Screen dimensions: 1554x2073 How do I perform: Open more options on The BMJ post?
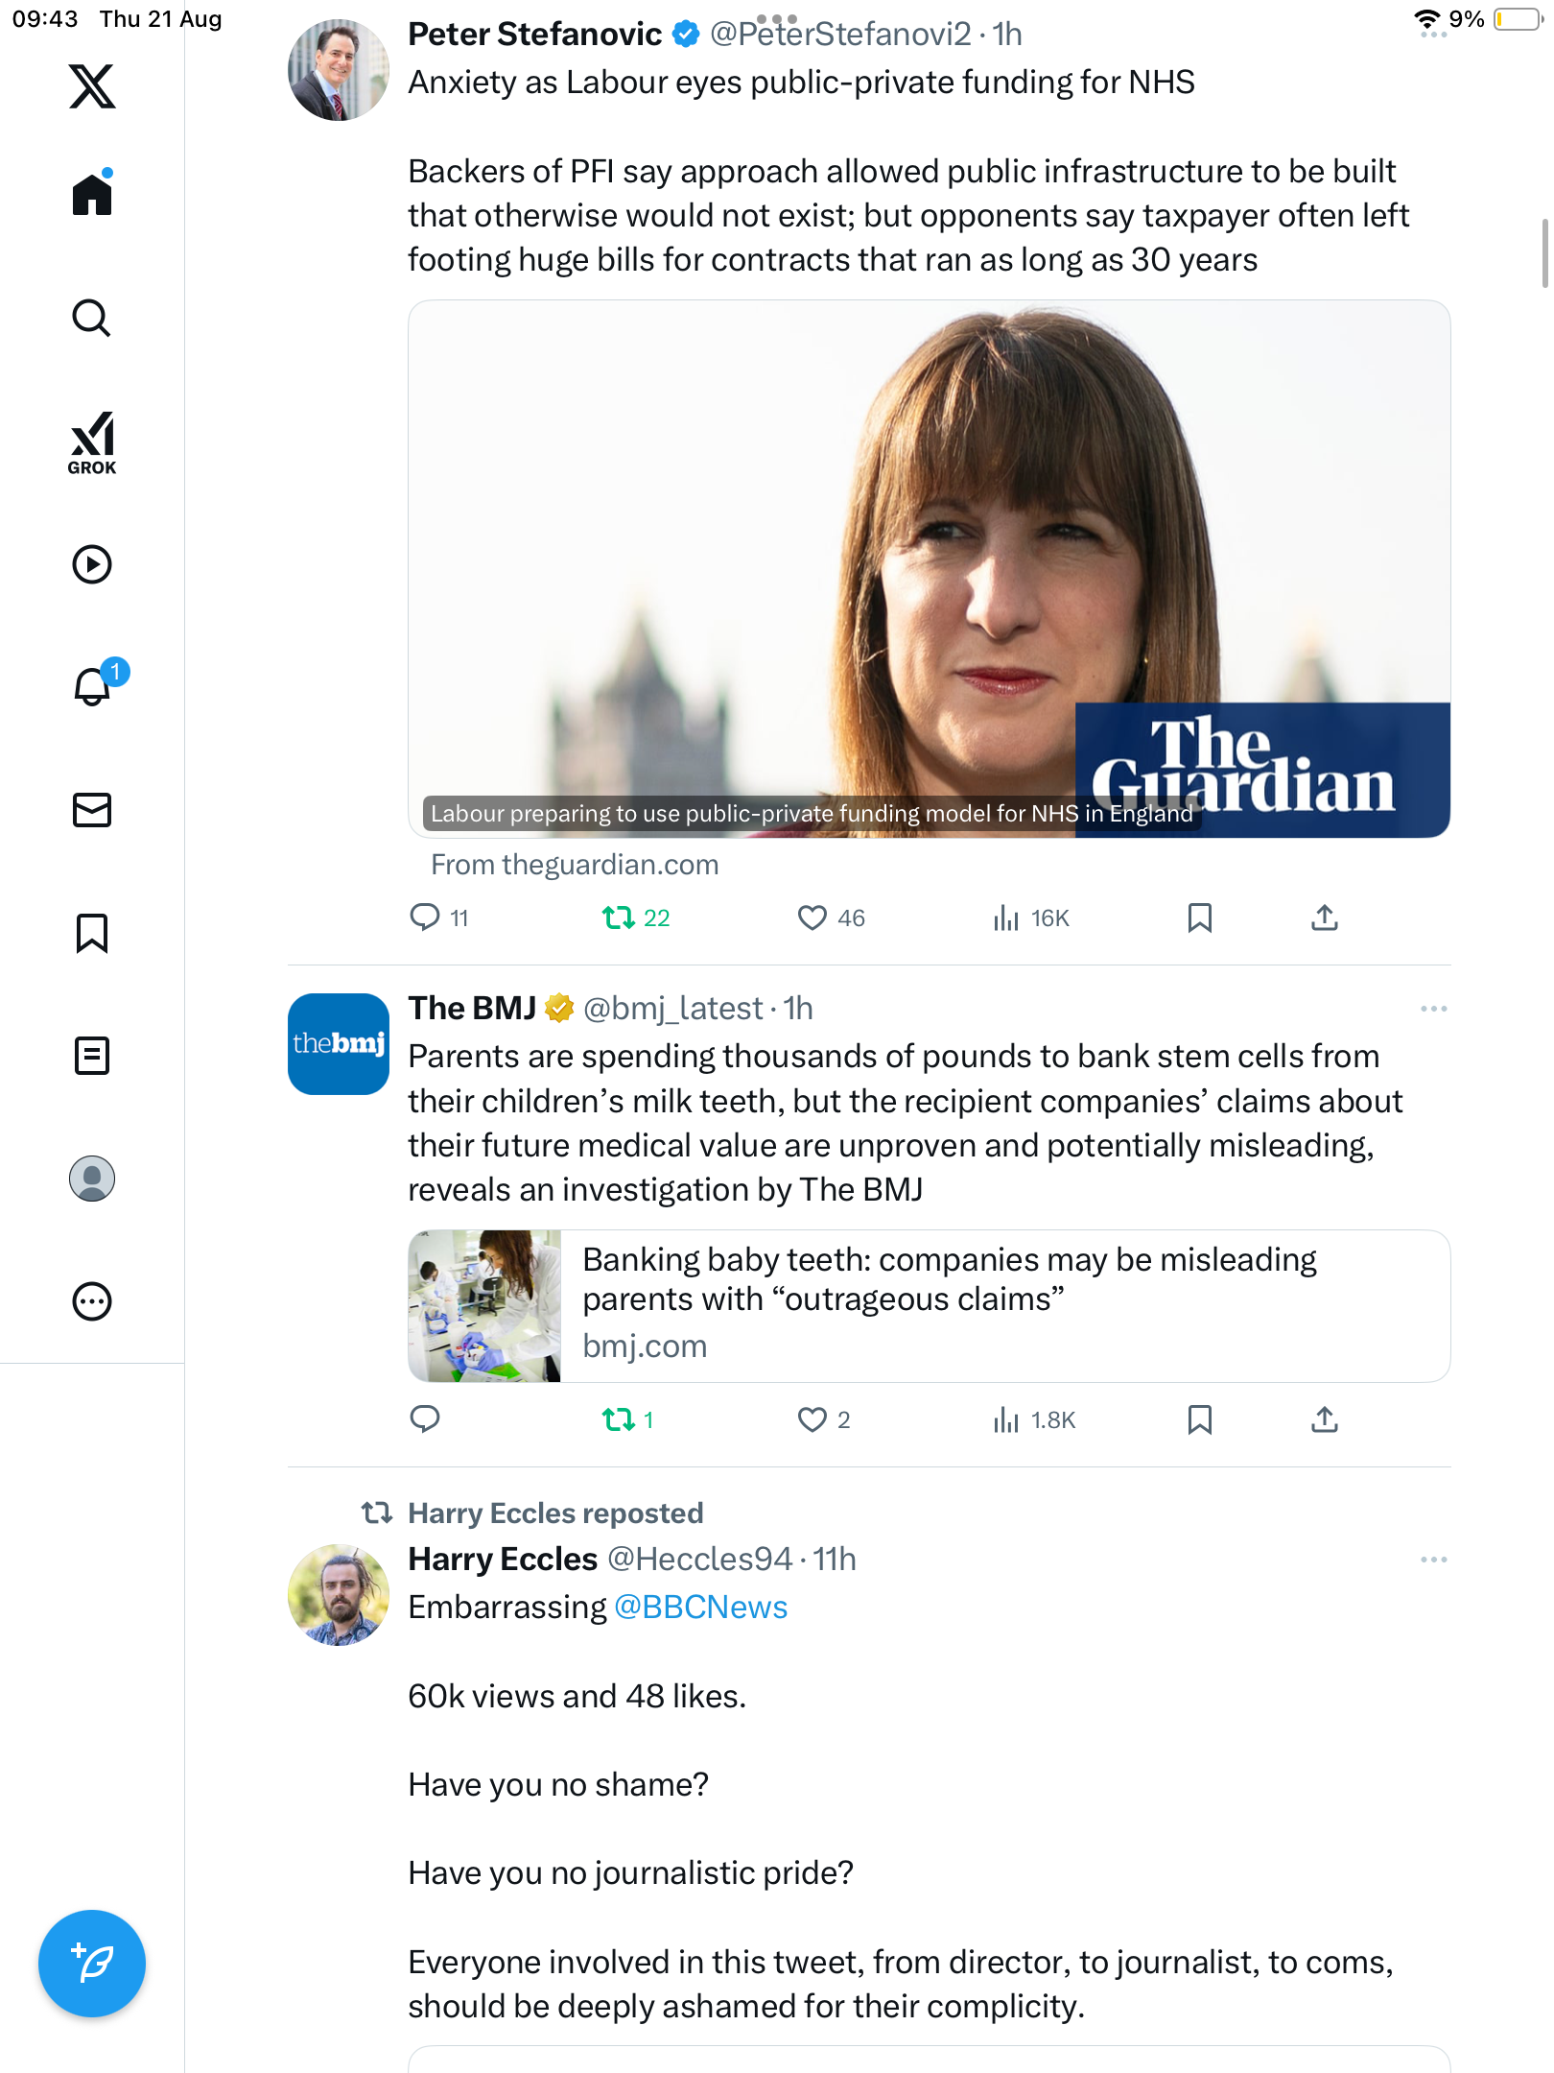[1433, 1009]
